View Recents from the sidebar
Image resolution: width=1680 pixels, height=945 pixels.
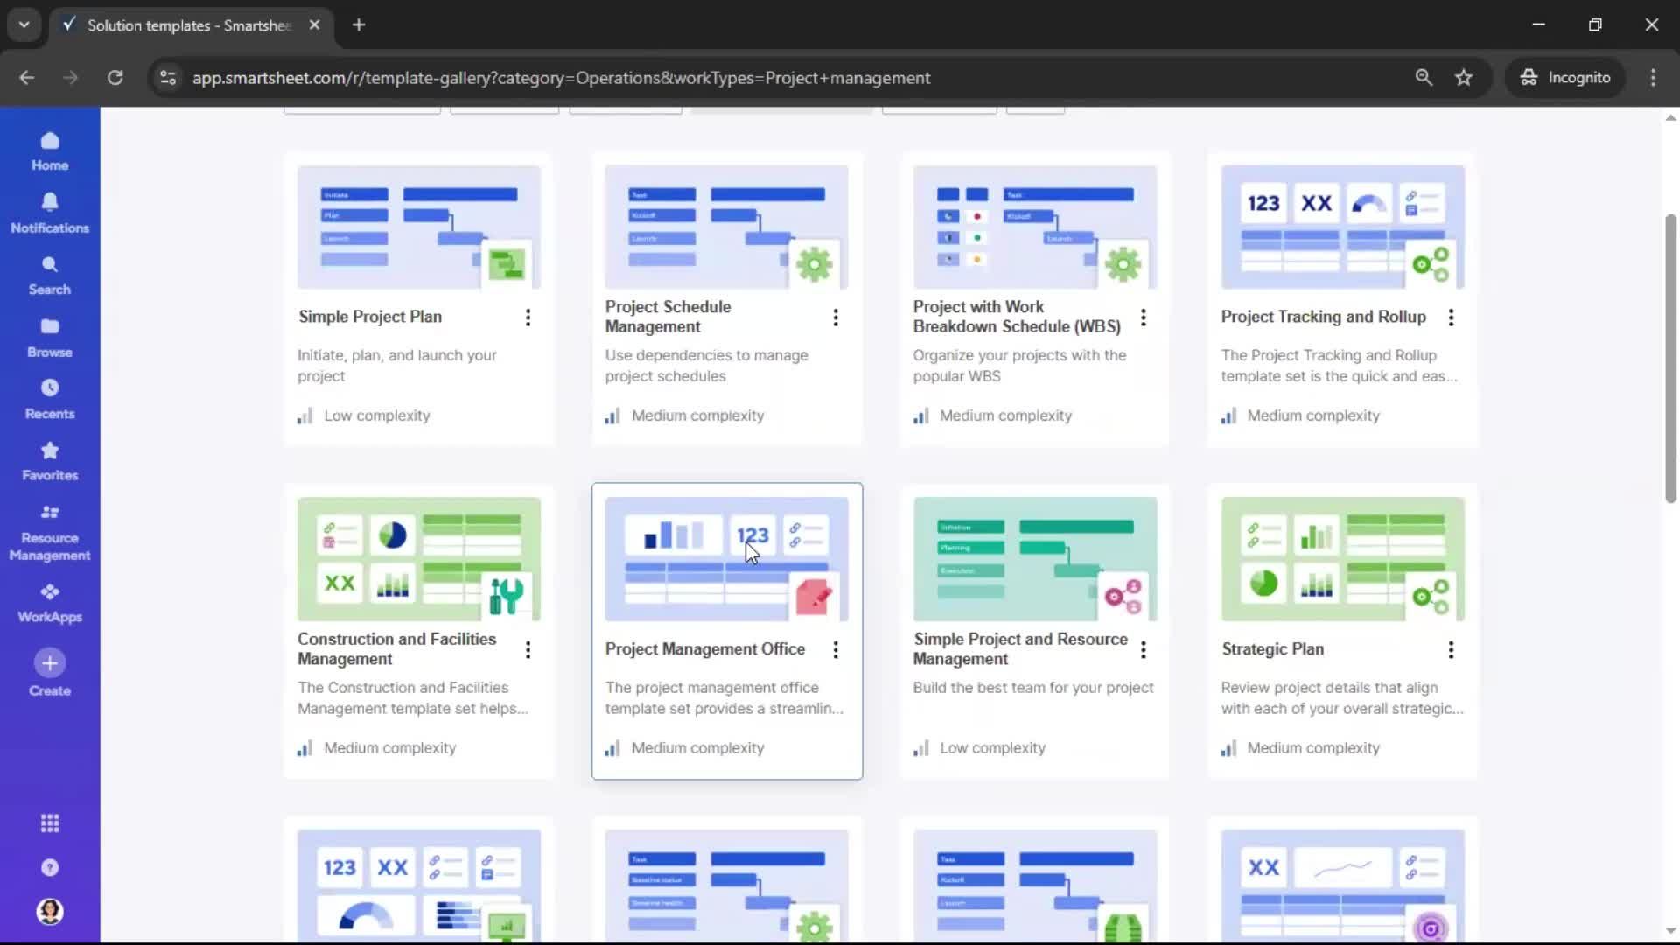coord(49,398)
